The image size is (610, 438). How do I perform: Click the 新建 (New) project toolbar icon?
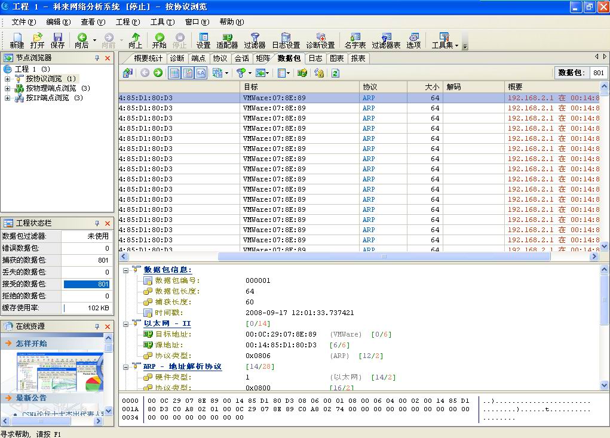point(17,40)
